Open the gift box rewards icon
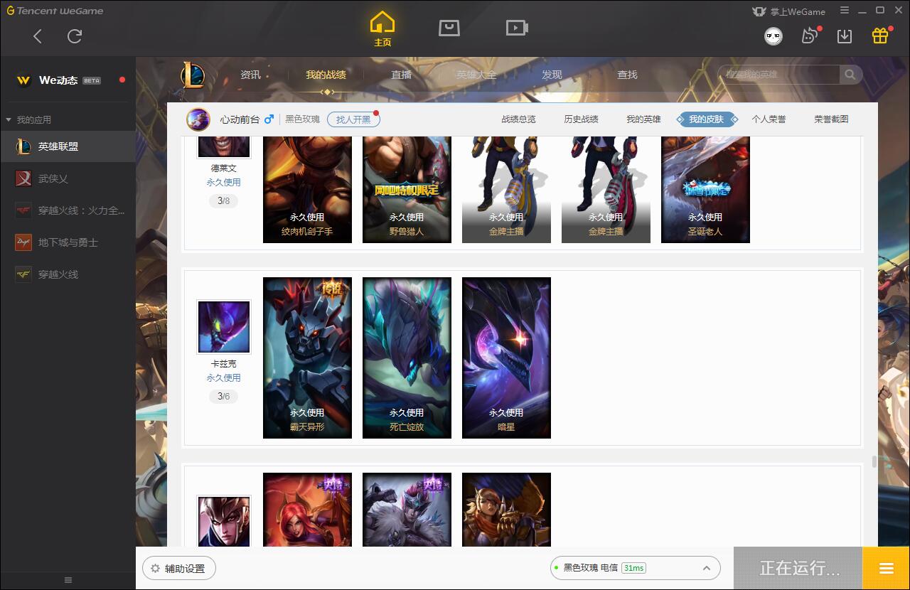This screenshot has height=590, width=910. coord(880,36)
